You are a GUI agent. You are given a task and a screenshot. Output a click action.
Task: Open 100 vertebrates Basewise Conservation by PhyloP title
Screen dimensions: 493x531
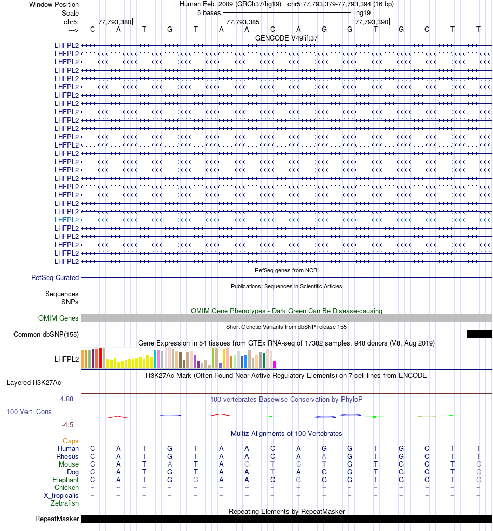286,399
